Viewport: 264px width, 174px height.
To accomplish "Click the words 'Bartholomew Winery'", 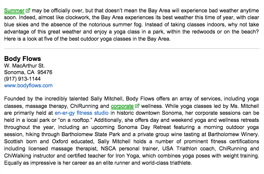I will pyautogui.click(x=233, y=134).
